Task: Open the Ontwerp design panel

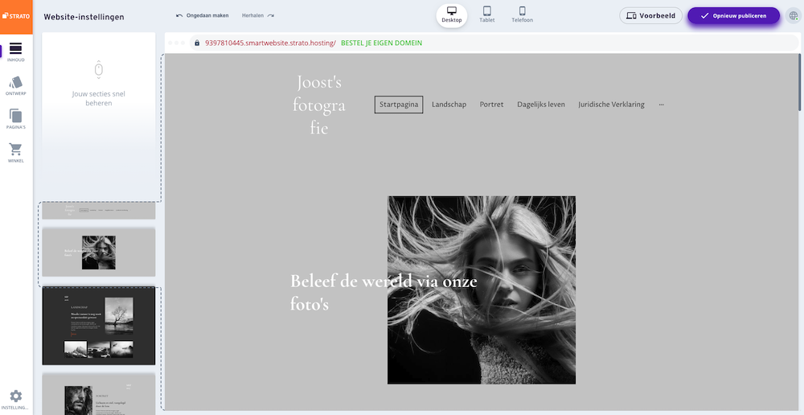Action: [x=16, y=86]
